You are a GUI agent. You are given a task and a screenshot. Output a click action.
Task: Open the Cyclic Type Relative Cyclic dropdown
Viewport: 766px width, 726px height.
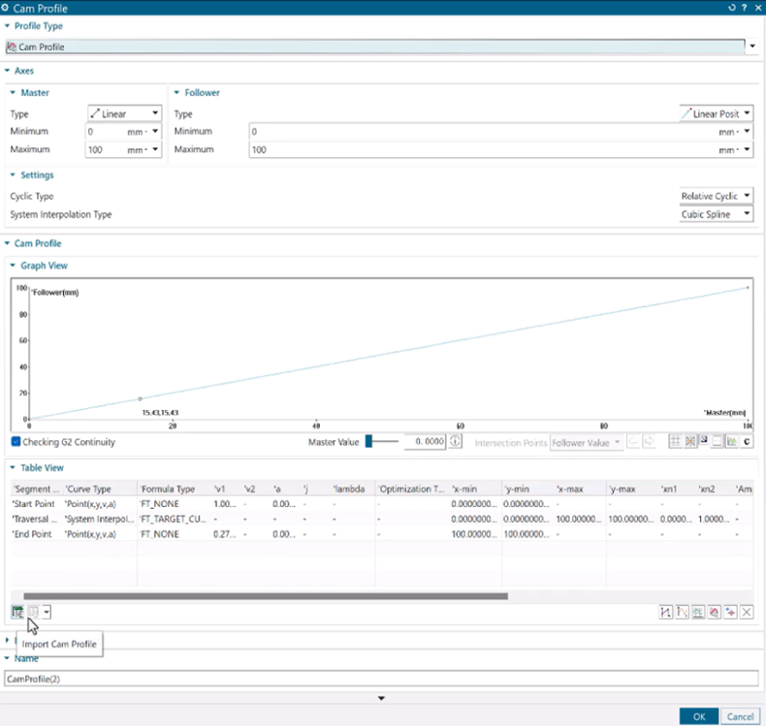[717, 196]
